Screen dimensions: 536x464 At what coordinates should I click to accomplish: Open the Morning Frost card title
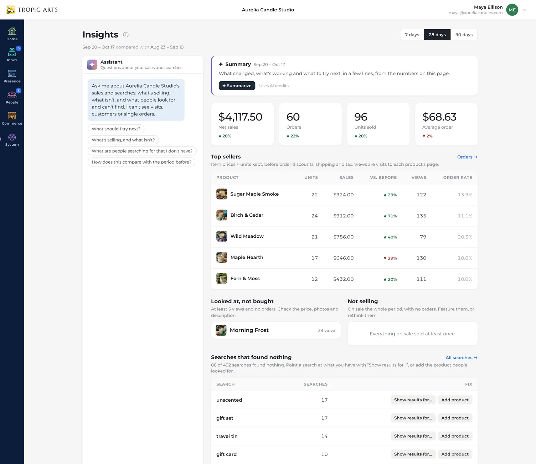[x=249, y=330]
